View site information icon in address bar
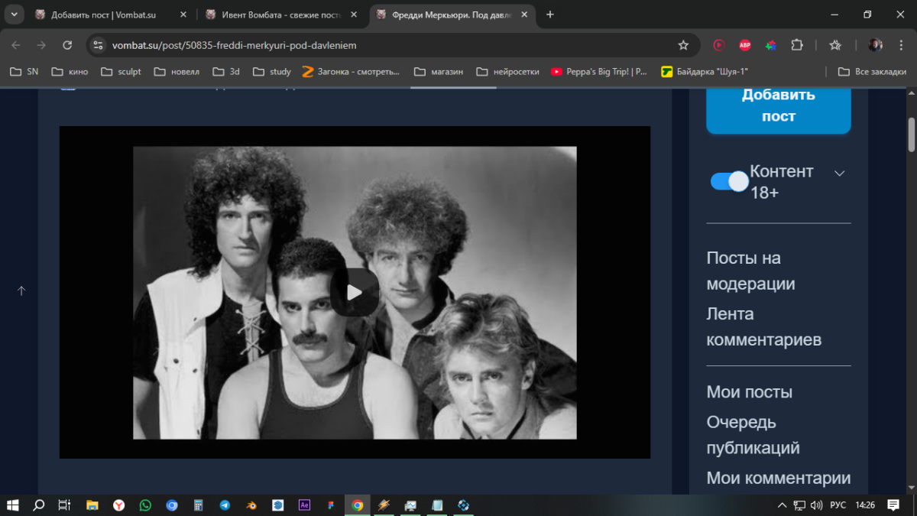This screenshot has height=516, width=917. (x=98, y=45)
